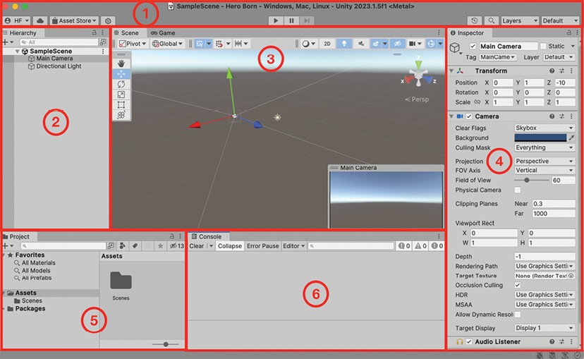This screenshot has height=359, width=584.
Task: Open the FOV Axis dropdown
Action: click(x=545, y=170)
